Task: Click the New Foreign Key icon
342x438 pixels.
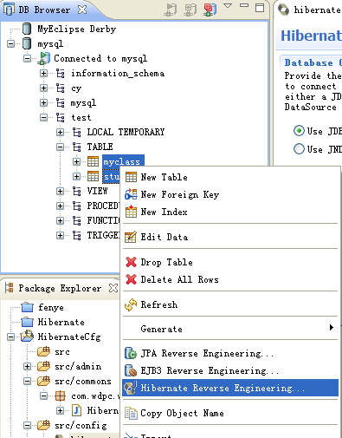Action: [131, 194]
